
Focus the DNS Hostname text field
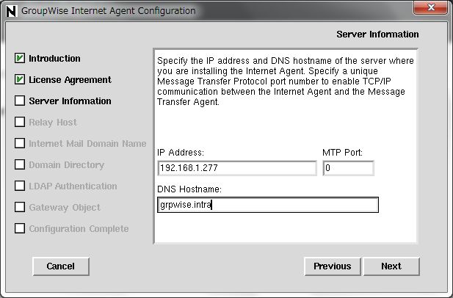click(268, 205)
